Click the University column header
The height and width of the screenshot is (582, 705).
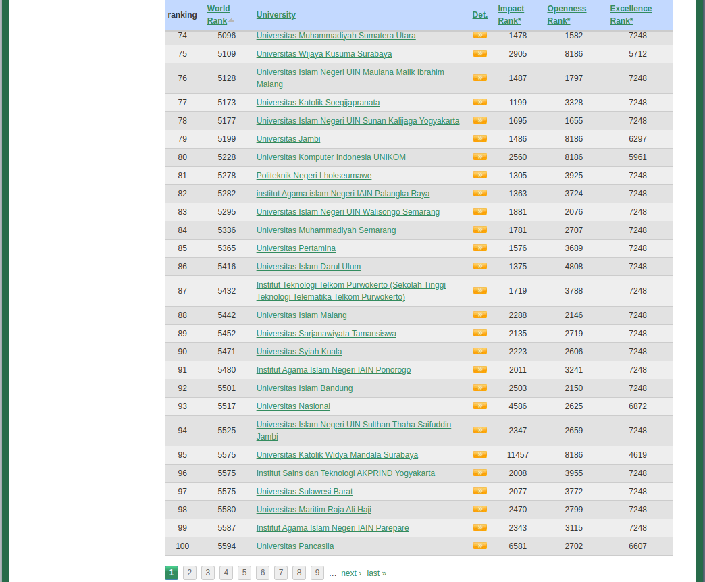click(x=276, y=15)
